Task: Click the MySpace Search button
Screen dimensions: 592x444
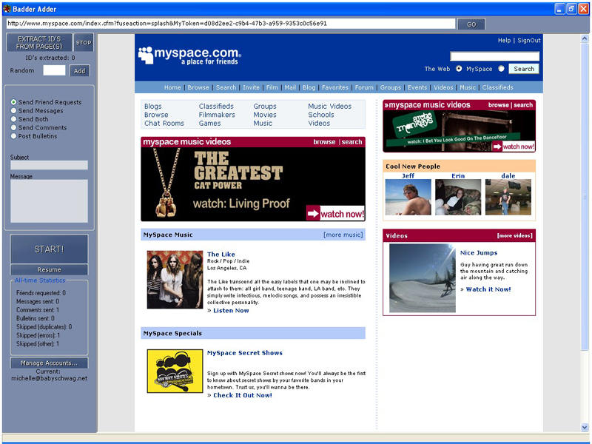Action: coord(524,69)
